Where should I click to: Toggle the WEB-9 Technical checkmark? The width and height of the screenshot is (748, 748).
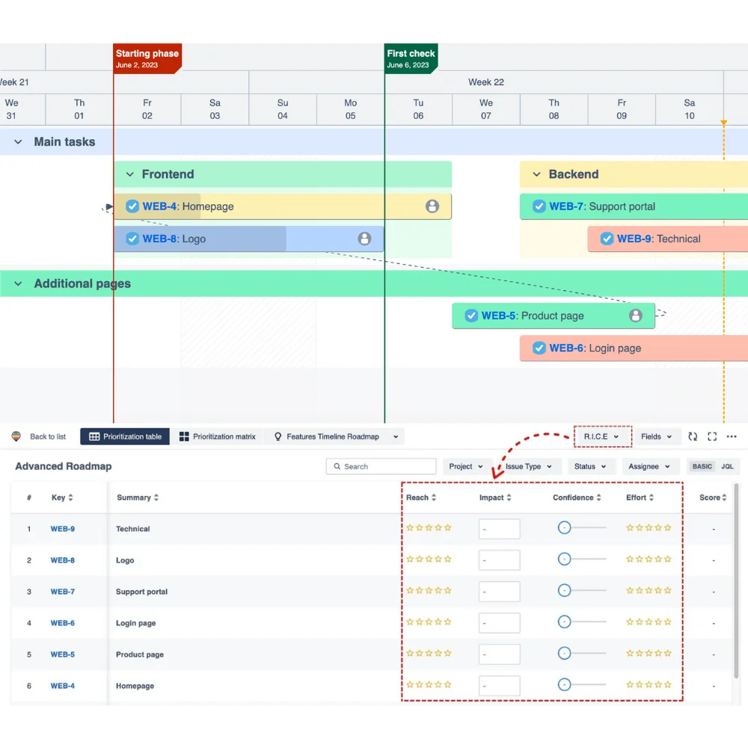607,239
